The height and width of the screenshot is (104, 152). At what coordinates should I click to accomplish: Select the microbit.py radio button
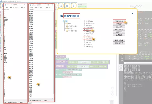tap(85, 34)
